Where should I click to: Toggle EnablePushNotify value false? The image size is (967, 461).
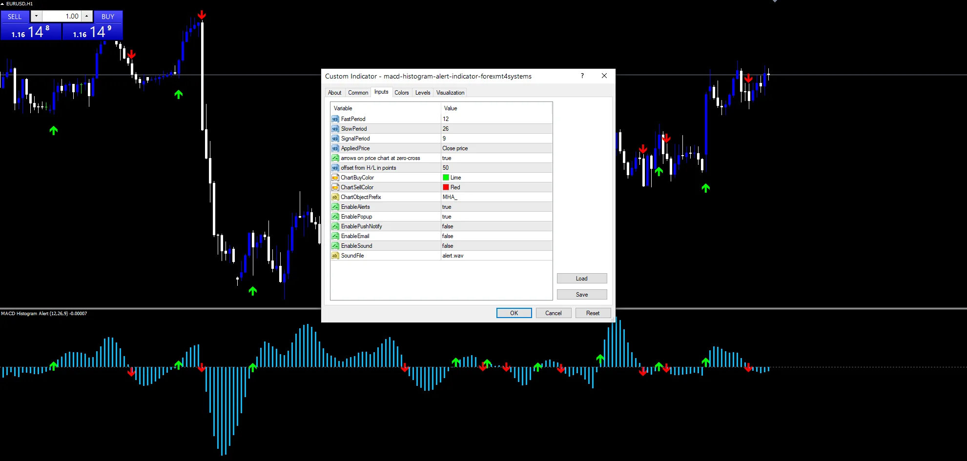[496, 226]
